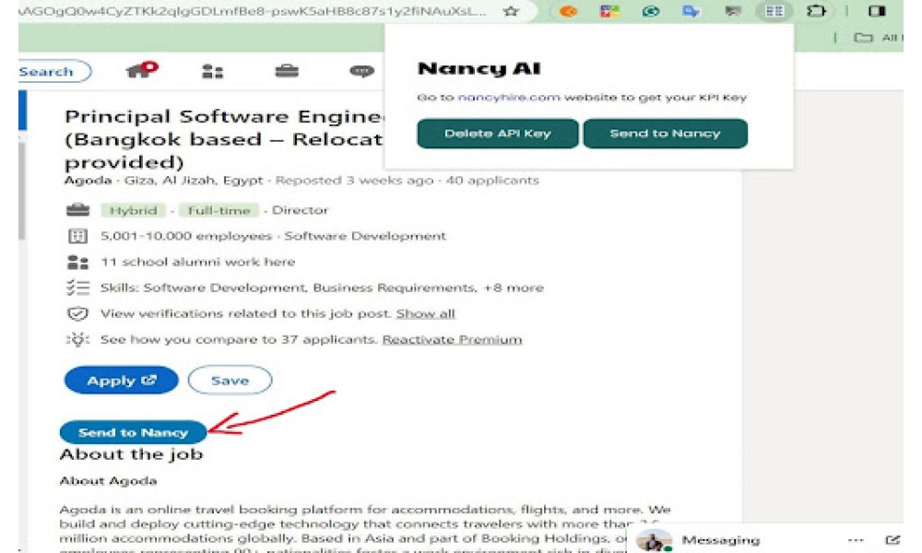The width and height of the screenshot is (922, 553).
Task: Open the green circular extension icon
Action: [650, 10]
